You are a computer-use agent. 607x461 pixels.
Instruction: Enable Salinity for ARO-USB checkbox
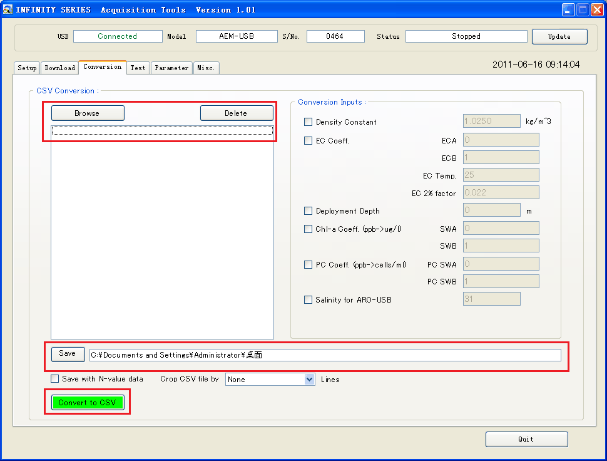click(x=308, y=300)
